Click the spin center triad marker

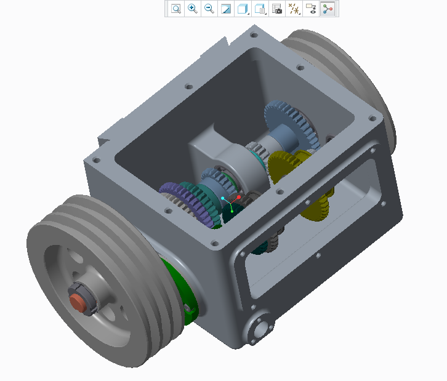(231, 203)
